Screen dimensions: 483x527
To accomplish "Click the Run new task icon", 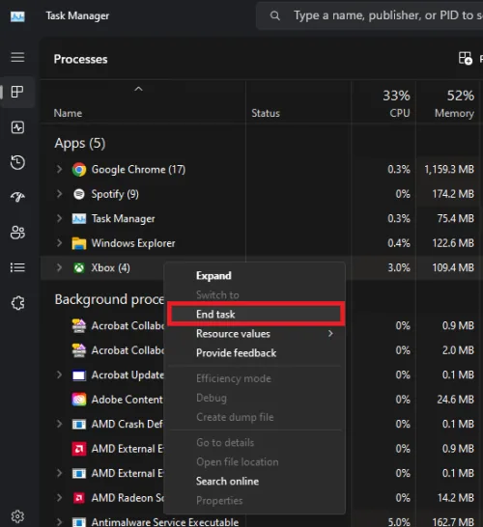I will (466, 58).
